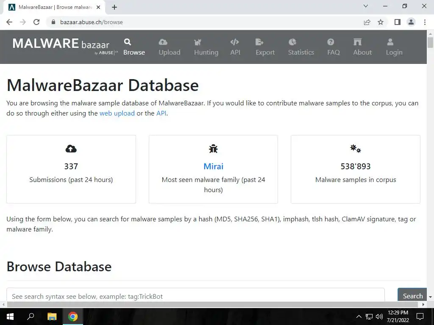The image size is (434, 325).
Task: Click the cloud upload icon above 337
Action: 71,149
